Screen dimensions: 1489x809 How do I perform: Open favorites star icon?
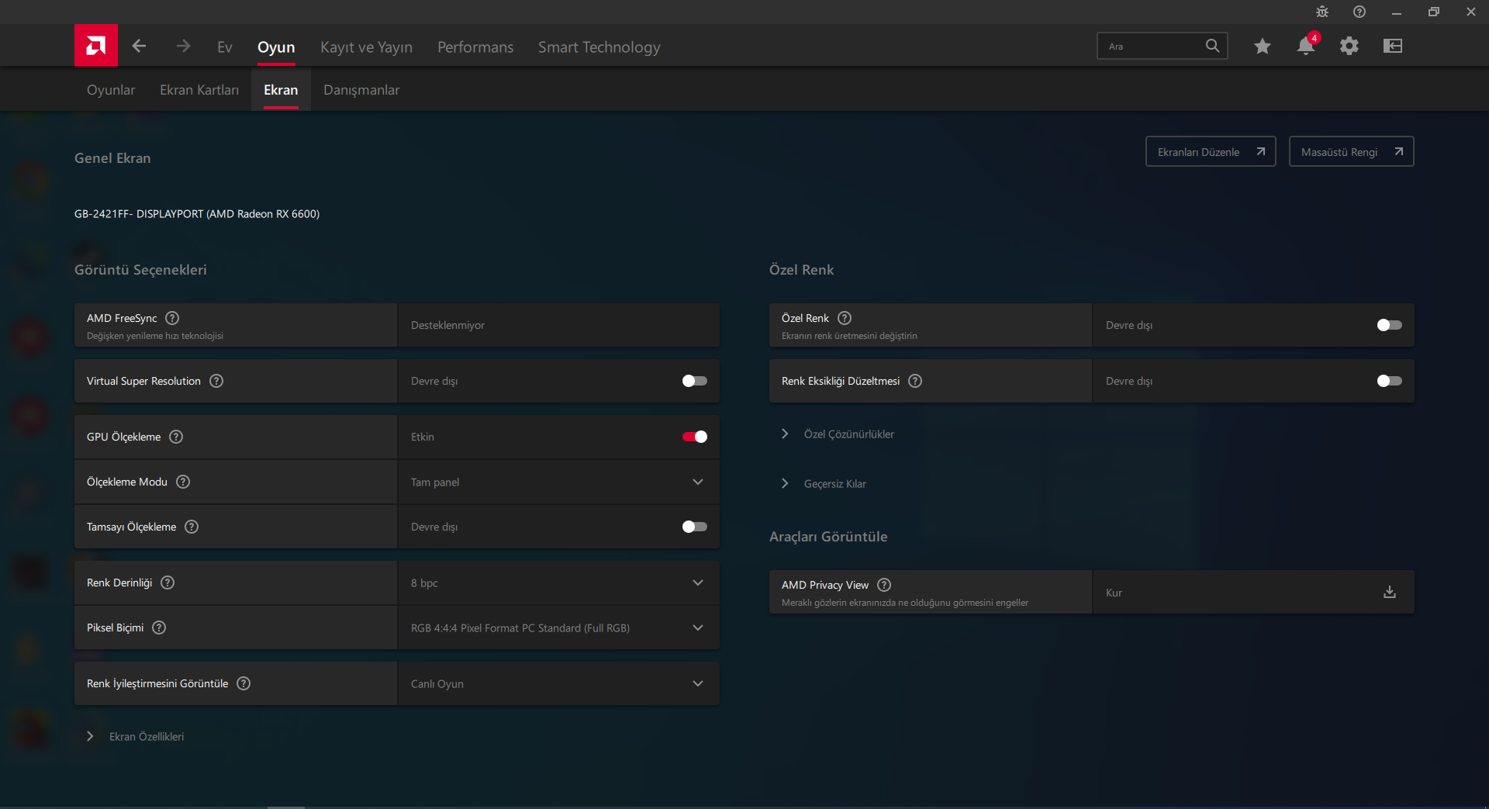(1263, 47)
